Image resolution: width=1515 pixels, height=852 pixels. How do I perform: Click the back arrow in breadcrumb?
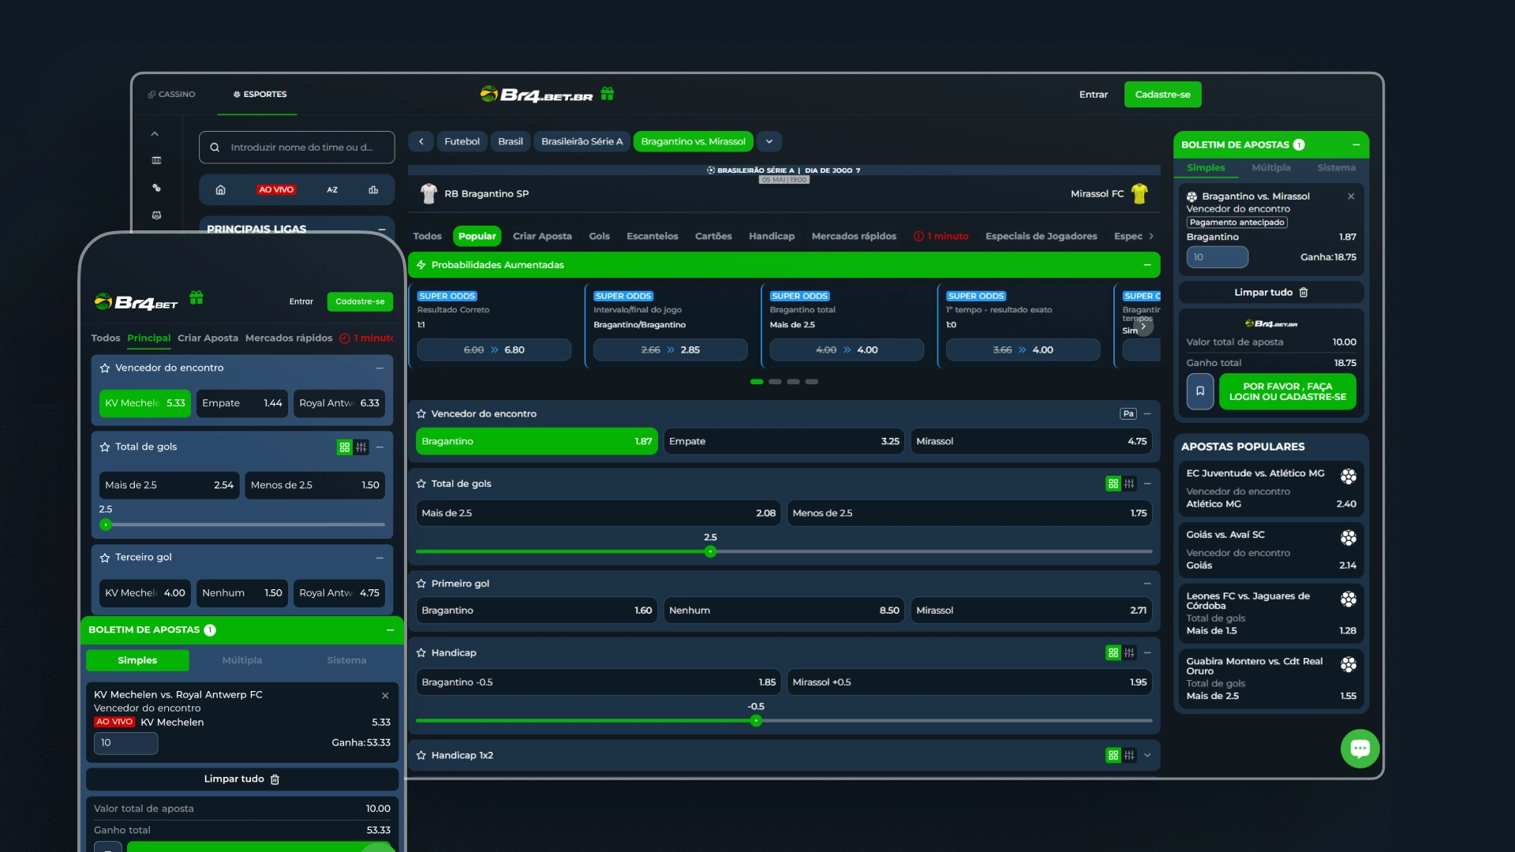(421, 142)
